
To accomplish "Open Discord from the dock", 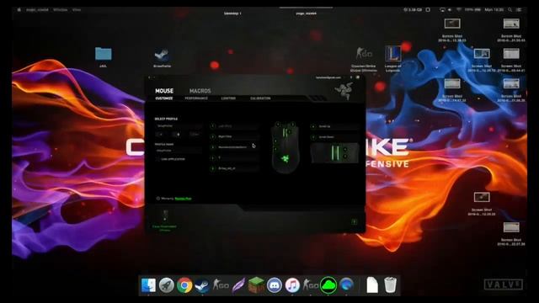I will click(x=275, y=285).
